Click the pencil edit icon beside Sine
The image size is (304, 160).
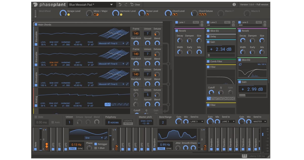point(106,138)
